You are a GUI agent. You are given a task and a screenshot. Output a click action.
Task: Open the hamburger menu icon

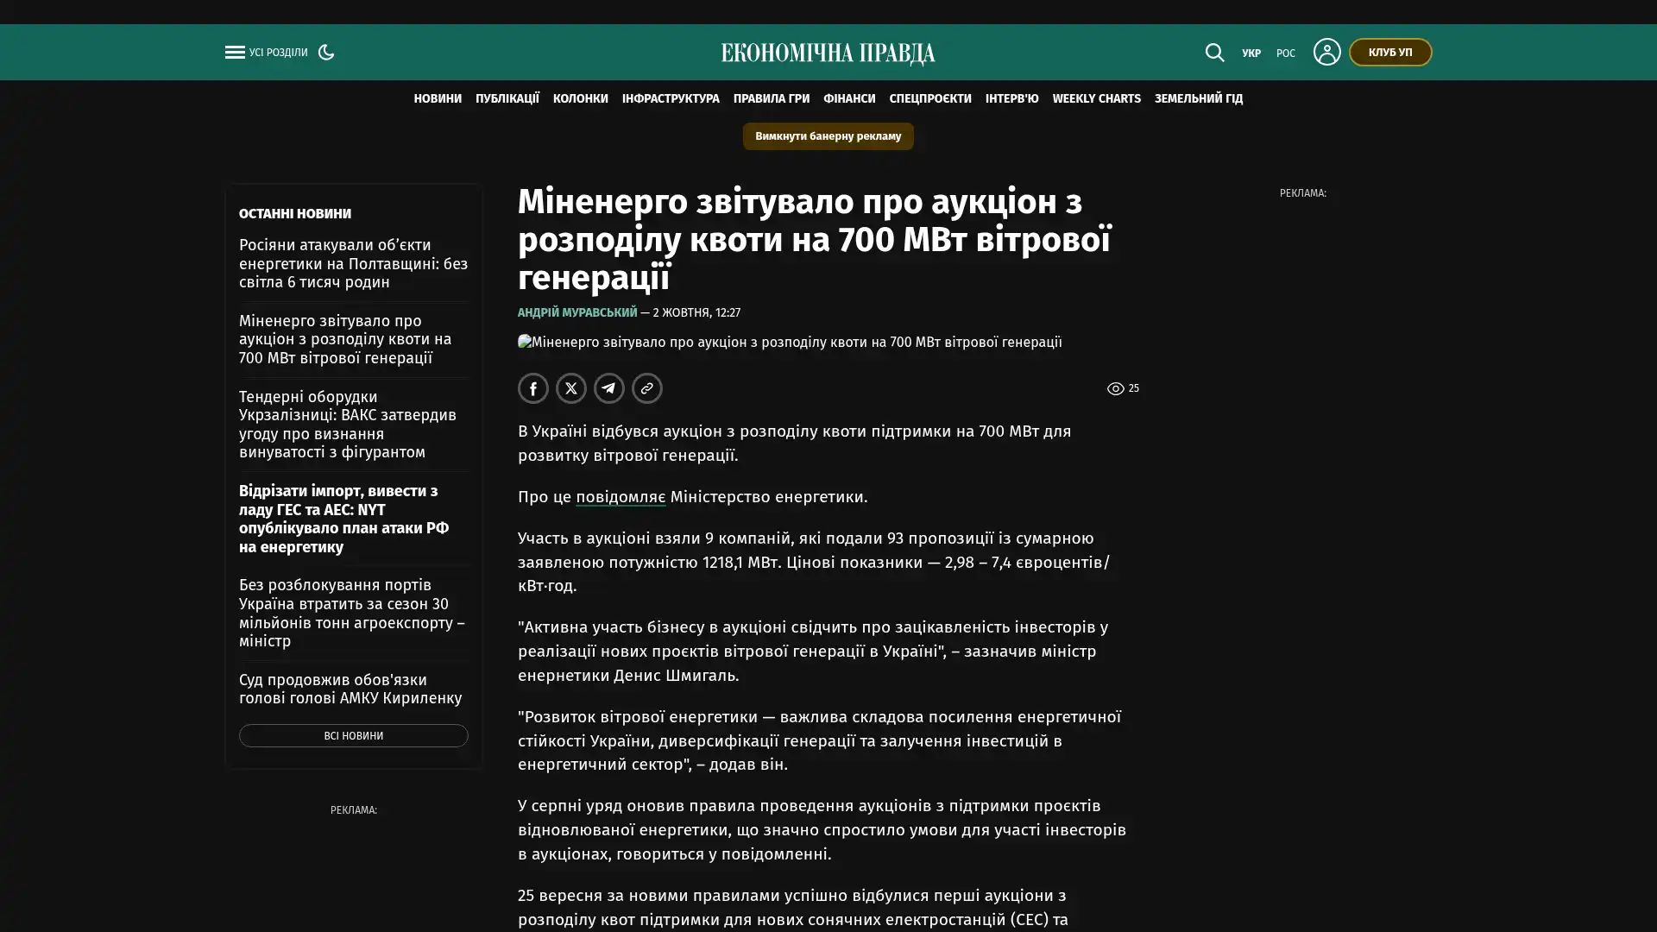(x=235, y=52)
